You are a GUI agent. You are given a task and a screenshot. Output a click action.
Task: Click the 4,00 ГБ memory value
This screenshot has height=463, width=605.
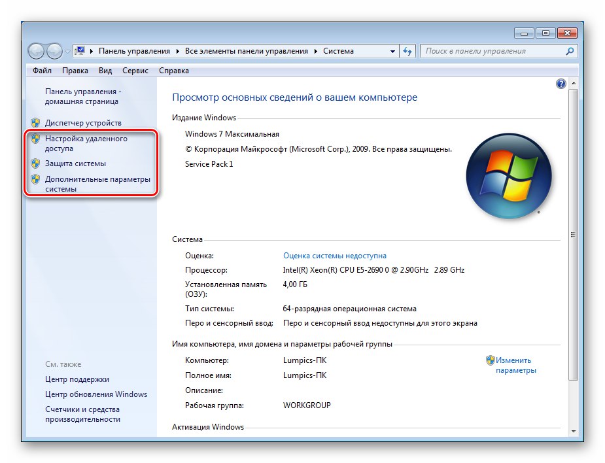295,284
